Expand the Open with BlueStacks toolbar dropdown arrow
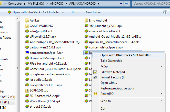 pyautogui.click(x=63, y=12)
